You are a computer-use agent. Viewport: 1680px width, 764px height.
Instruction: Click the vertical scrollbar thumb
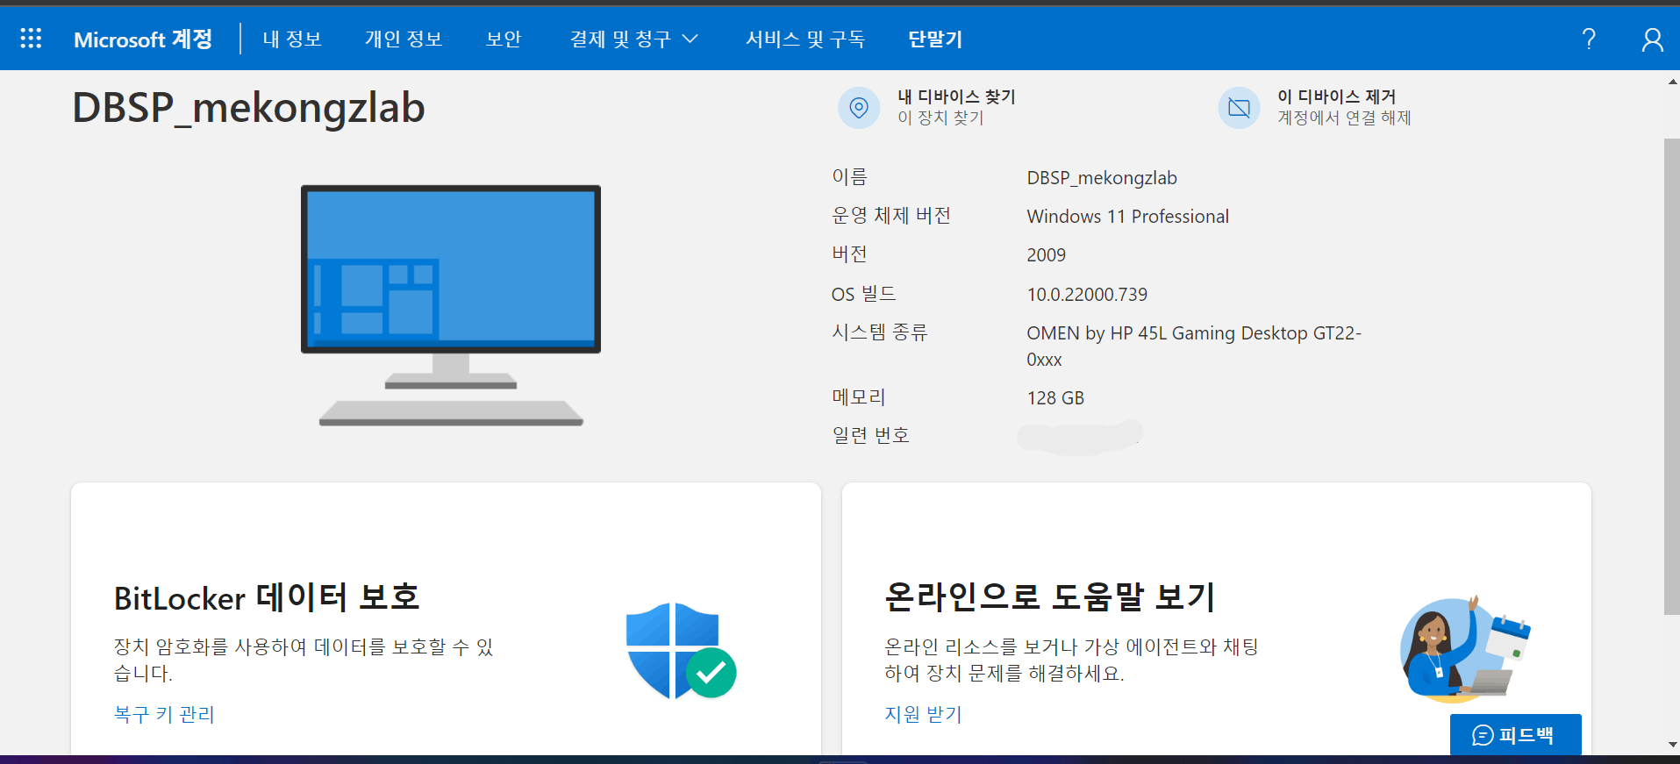click(x=1672, y=376)
